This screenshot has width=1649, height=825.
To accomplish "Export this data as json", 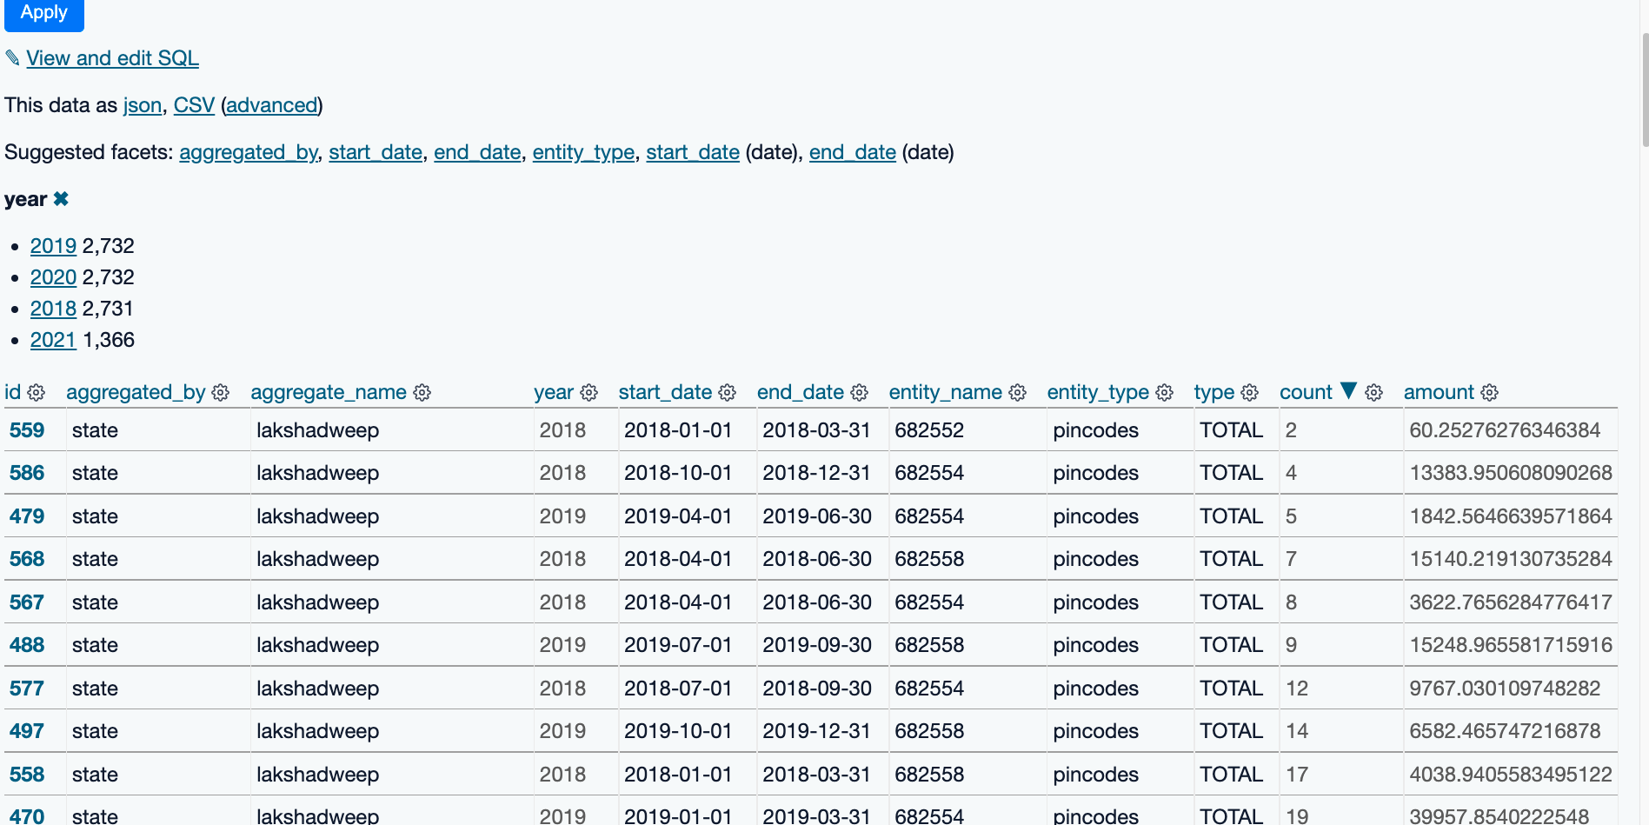I will [143, 105].
